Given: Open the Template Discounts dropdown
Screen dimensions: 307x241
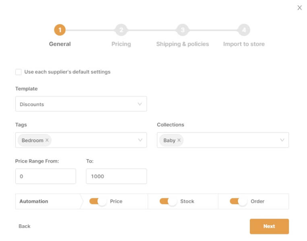Looking at the screenshot, I should [81, 104].
